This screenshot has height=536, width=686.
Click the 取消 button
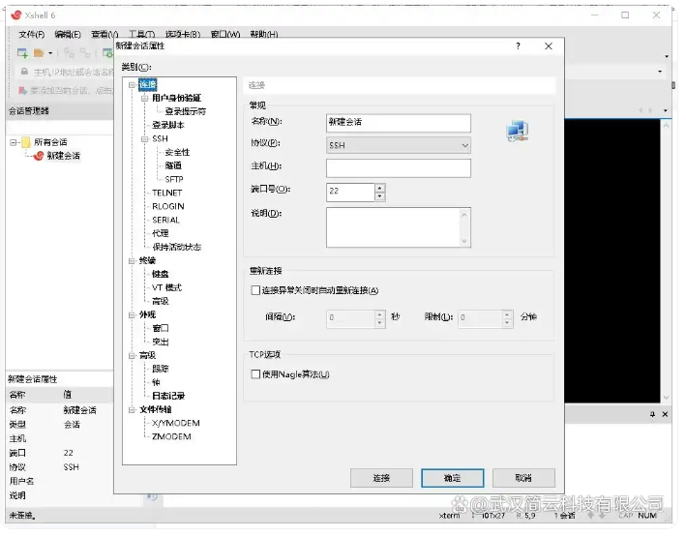pyautogui.click(x=522, y=478)
